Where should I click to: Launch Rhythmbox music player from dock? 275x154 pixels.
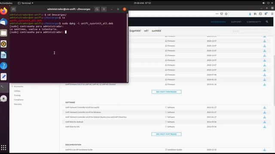coord(4,44)
